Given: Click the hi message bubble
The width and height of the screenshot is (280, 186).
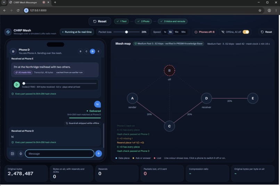Looking at the screenshot, I should (x=97, y=104).
